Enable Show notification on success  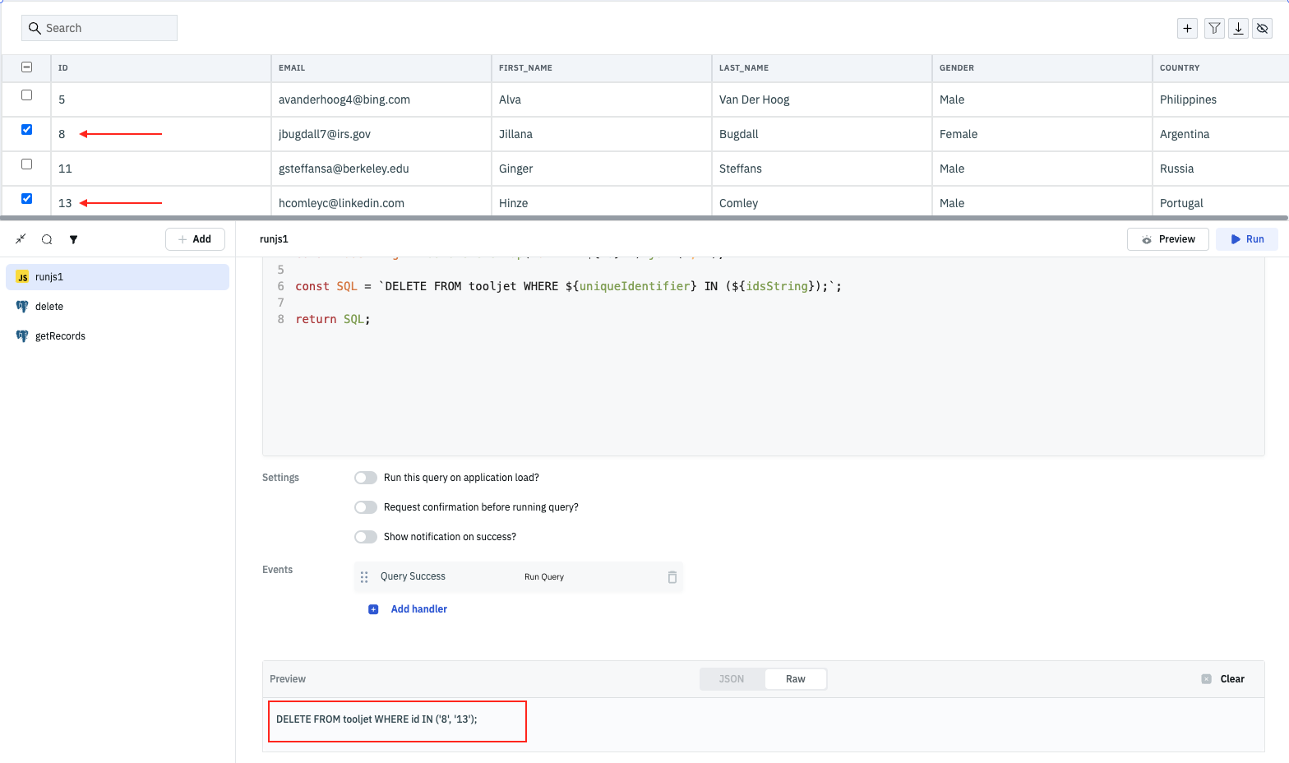point(366,537)
